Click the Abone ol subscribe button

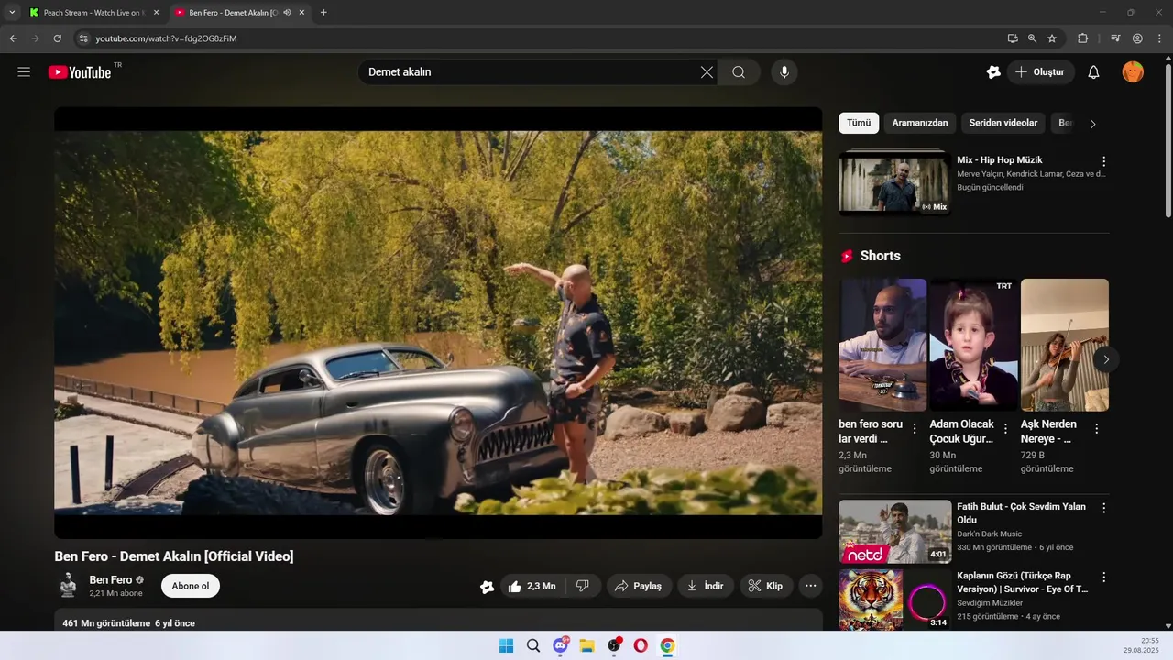point(191,586)
